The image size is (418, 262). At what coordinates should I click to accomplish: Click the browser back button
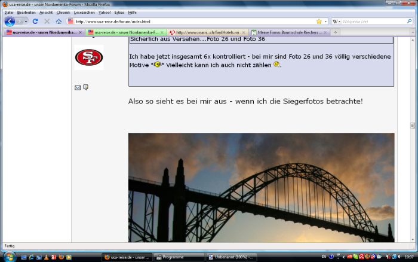click(10, 21)
